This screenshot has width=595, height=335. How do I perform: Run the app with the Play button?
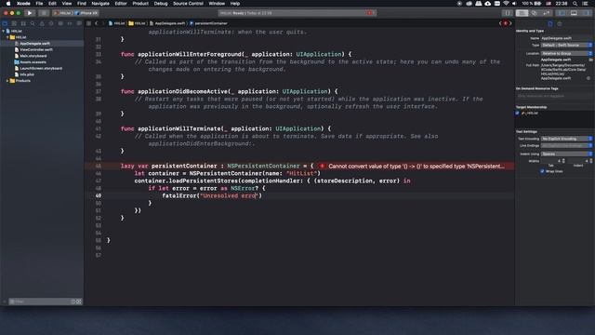[x=29, y=13]
